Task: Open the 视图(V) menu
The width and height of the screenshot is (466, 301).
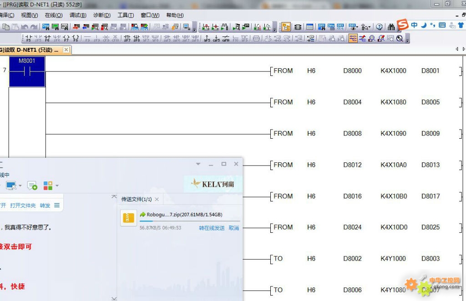Action: coord(30,15)
